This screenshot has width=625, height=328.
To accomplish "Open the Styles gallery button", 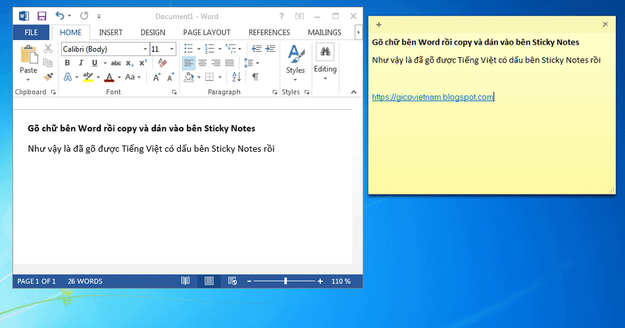I will tap(295, 62).
